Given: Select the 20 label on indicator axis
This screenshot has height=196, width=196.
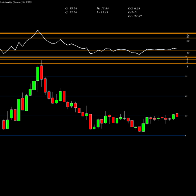Looking at the screenshot, I should tap(188, 41).
